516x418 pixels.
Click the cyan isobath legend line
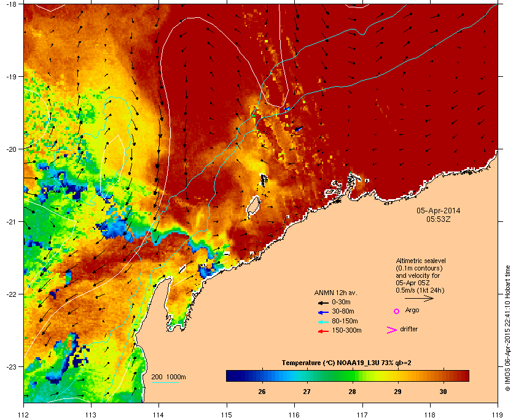tap(165, 383)
